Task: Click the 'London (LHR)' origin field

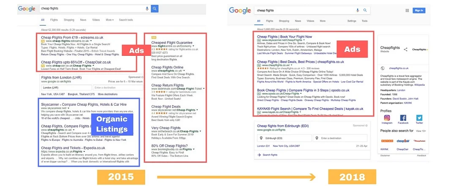Action: 66,88
